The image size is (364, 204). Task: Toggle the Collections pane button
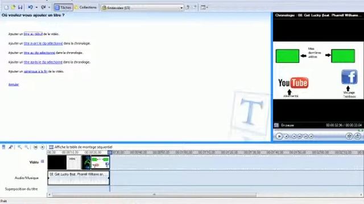click(85, 7)
